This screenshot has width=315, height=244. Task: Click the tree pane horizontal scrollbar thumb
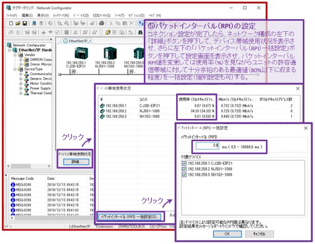pos(21,166)
